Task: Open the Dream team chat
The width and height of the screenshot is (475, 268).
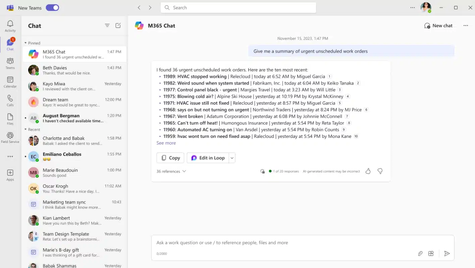Action: (75, 102)
